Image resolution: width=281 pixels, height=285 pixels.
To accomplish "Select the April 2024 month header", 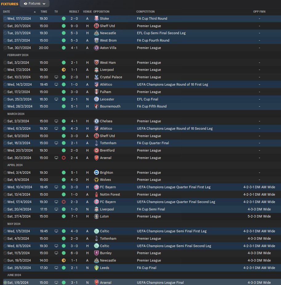I will tap(15, 165).
